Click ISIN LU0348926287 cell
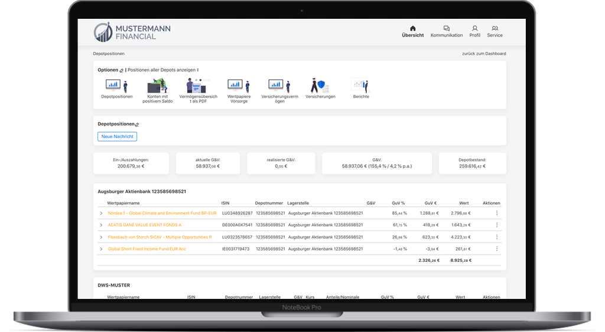 coord(238,213)
